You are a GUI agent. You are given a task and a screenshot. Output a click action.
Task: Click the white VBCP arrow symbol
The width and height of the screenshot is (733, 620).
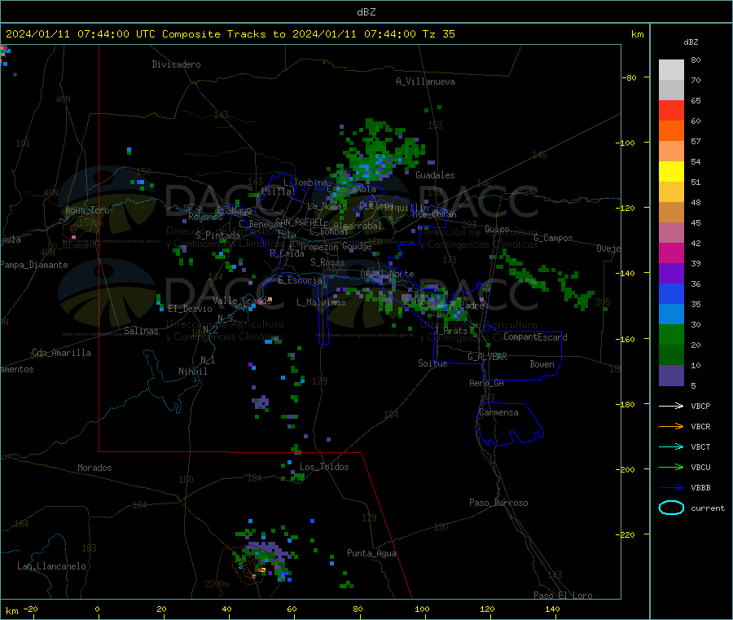coord(671,406)
